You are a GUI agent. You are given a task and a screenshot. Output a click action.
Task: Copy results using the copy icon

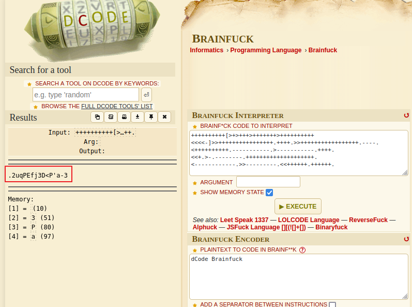(x=97, y=117)
